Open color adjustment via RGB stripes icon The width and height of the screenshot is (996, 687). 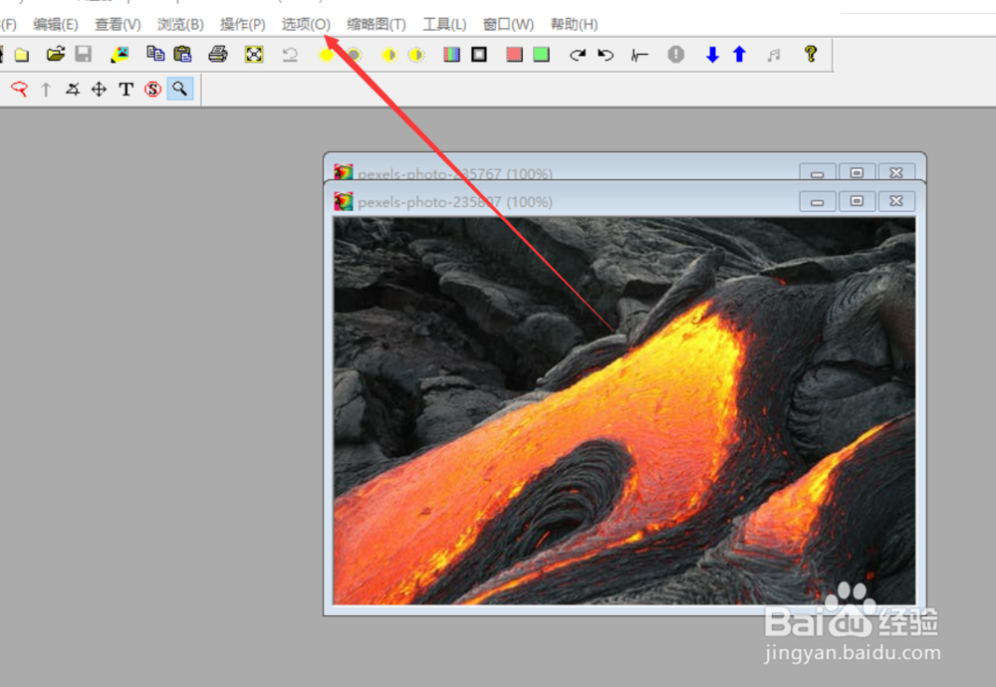451,55
